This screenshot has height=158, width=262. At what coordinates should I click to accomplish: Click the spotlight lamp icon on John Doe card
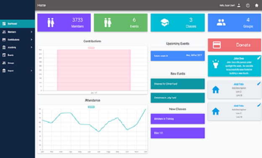point(215,64)
